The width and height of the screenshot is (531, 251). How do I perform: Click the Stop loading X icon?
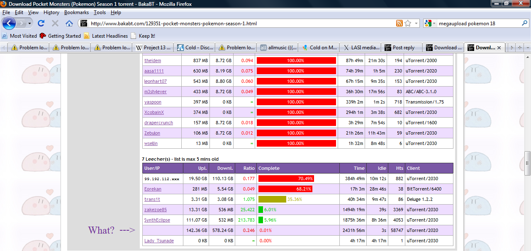[55, 23]
